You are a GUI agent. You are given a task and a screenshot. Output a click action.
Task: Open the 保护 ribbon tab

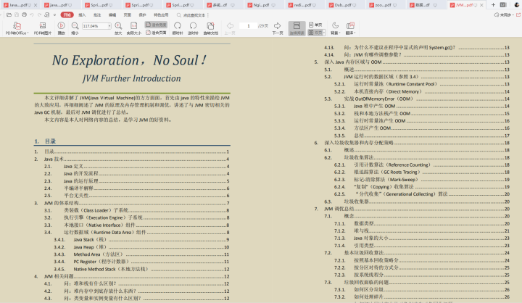(143, 15)
